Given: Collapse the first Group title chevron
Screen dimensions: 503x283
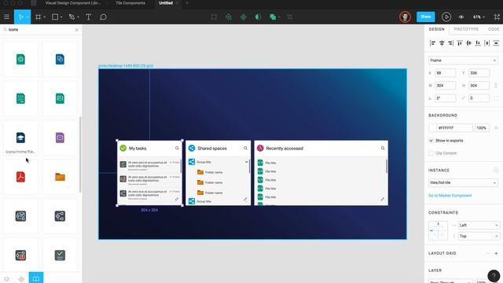Looking at the screenshot, I should [246, 162].
